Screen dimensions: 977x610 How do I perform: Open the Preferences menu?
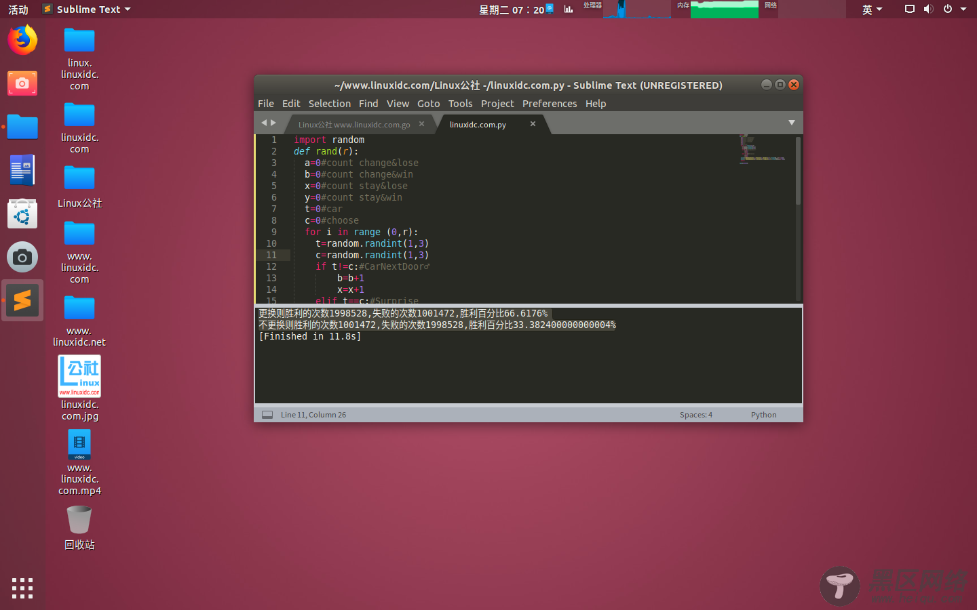(x=550, y=104)
